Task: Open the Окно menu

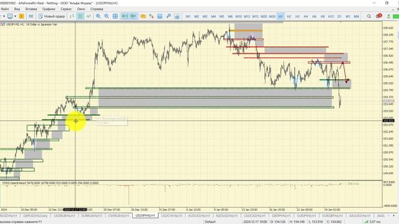Action: point(81,9)
